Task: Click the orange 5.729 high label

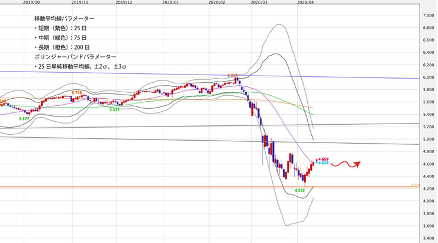Action: (77, 93)
